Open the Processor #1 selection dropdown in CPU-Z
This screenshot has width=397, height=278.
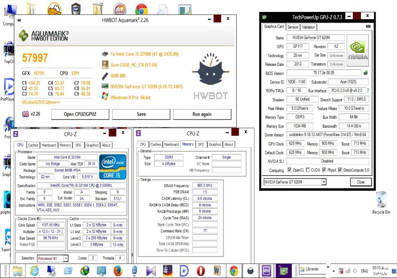[x=66, y=258]
